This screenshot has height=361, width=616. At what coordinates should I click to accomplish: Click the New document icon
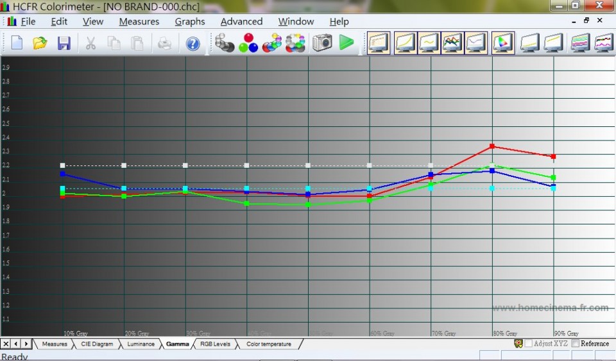pos(17,43)
